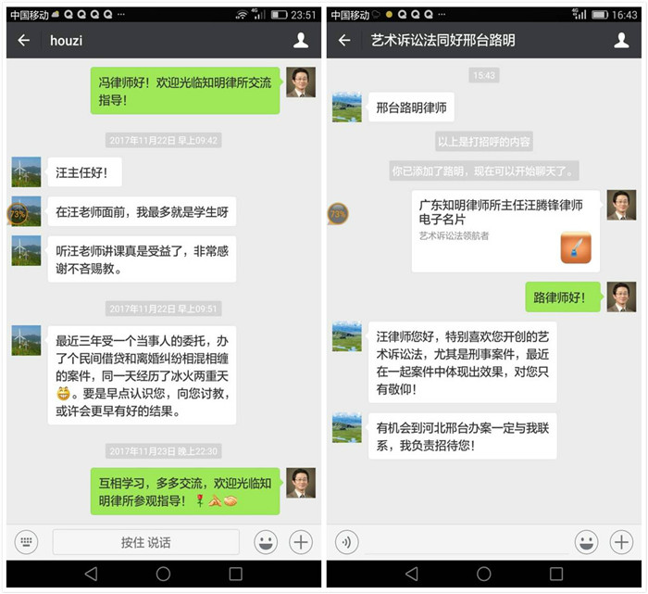
Task: Tap timestamp 2017年11月23日 晚上22:30
Action: 163,451
